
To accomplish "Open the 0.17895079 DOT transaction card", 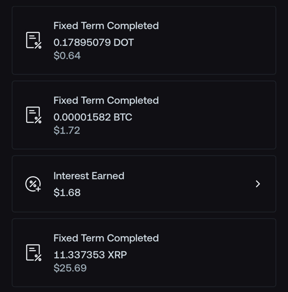I will pos(144,40).
